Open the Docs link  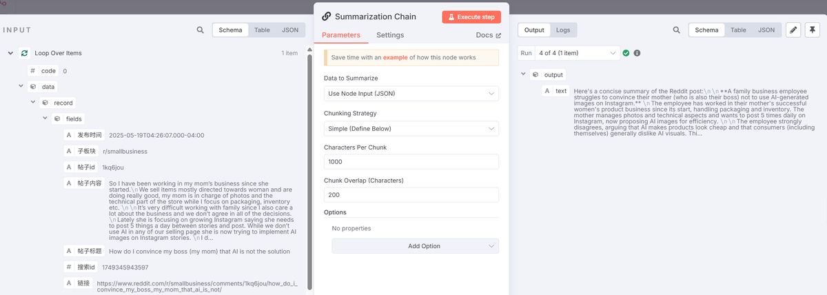coord(488,35)
